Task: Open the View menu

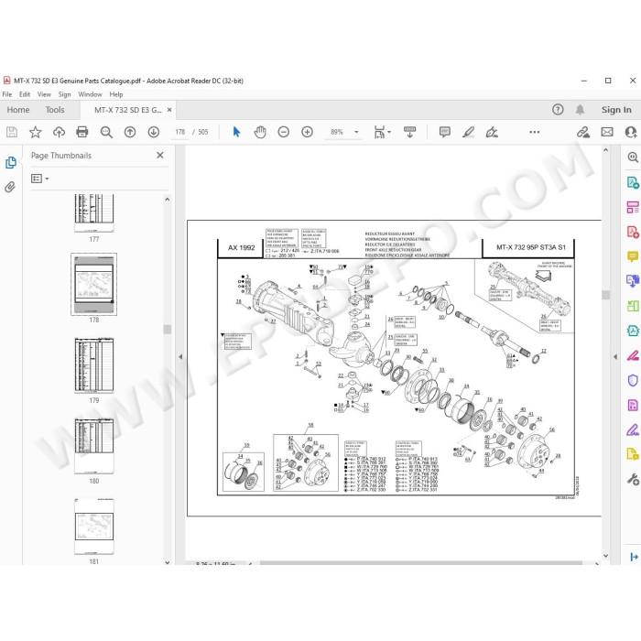Action: pyautogui.click(x=44, y=94)
